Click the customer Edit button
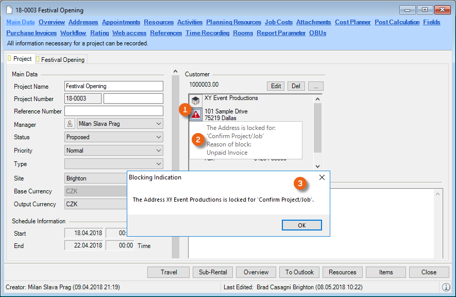The image size is (456, 297). [276, 86]
